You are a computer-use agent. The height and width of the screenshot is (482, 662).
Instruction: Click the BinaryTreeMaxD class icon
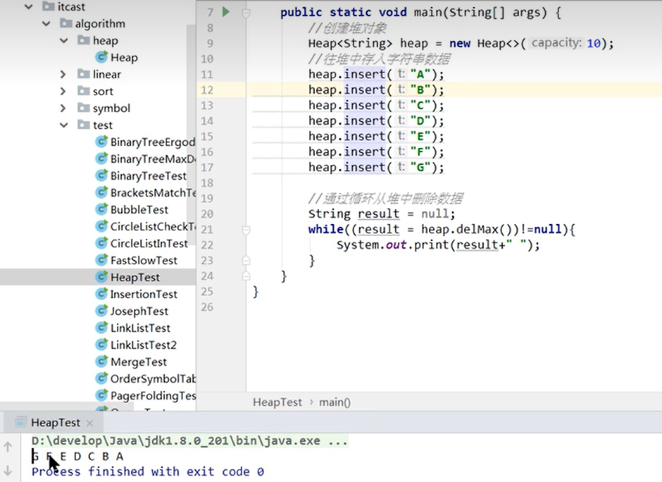pyautogui.click(x=101, y=159)
